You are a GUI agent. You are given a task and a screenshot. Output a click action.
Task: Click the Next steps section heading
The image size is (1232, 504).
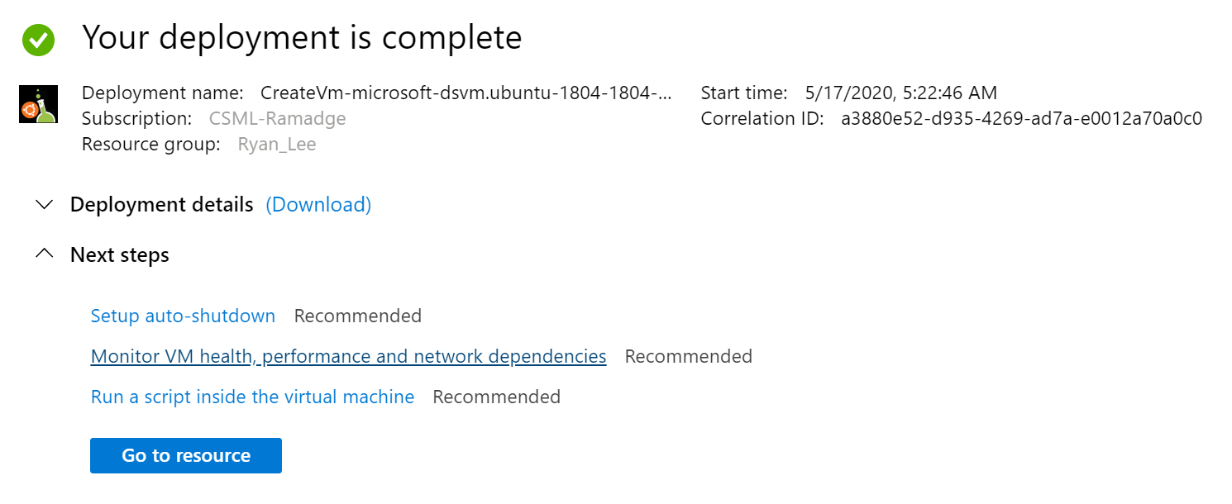120,254
